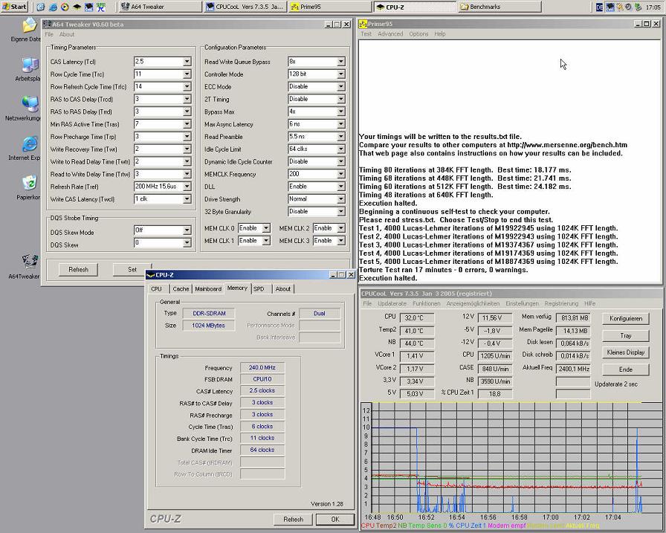Open the File menu in A64 Tweaker
This screenshot has height=533, width=666.
49,34
